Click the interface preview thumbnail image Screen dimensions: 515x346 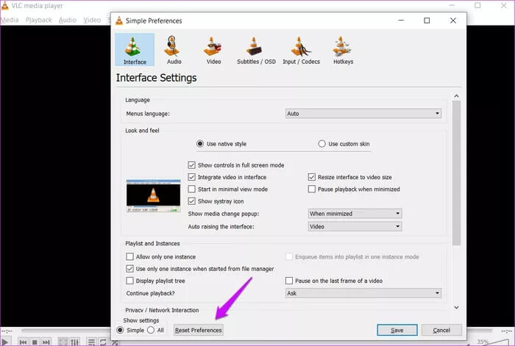coord(153,195)
